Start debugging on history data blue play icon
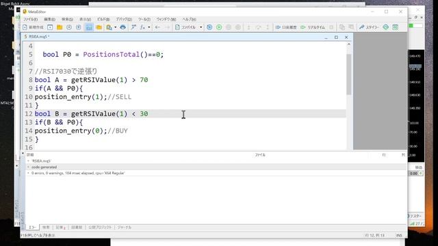The image size is (438, 246). pos(209,27)
